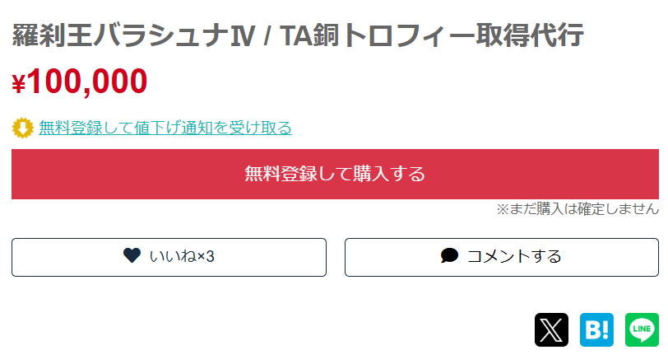668x364 pixels.
Task: Click the いいね label text
Action: (173, 257)
